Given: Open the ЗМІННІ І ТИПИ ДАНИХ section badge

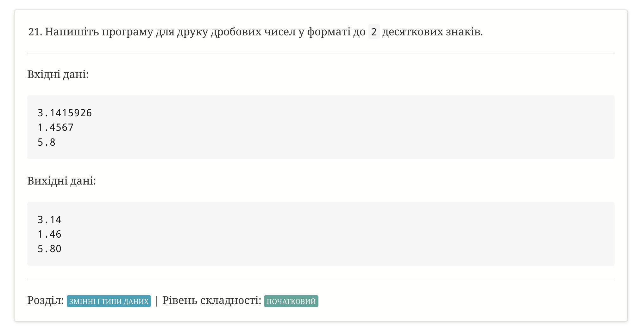Looking at the screenshot, I should pos(109,301).
